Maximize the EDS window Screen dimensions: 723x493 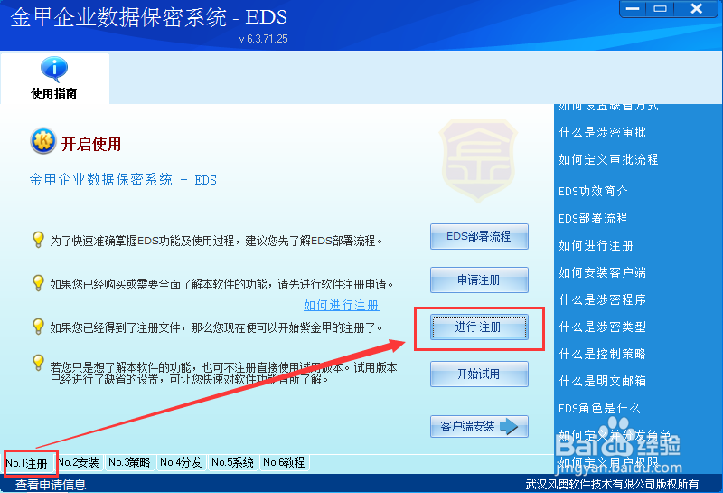(x=660, y=9)
